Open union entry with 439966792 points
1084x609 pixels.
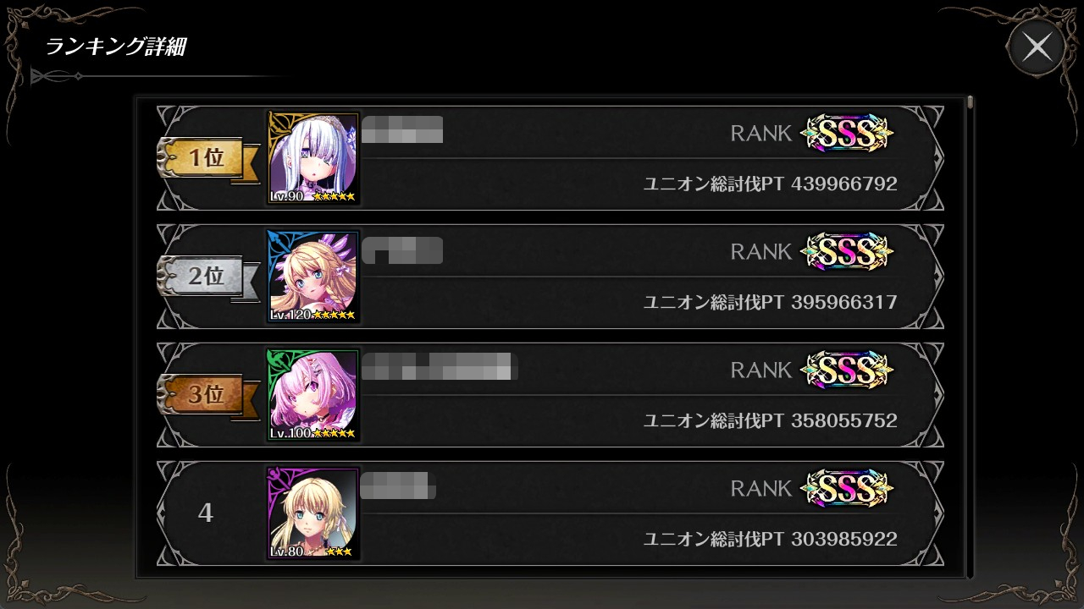pos(550,158)
